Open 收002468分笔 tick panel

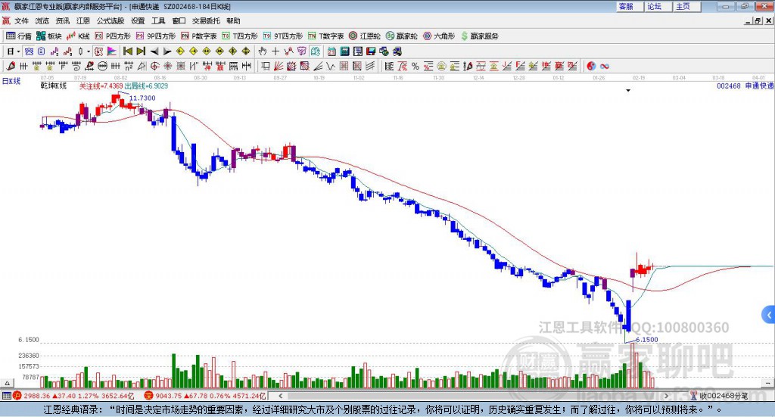click(720, 396)
